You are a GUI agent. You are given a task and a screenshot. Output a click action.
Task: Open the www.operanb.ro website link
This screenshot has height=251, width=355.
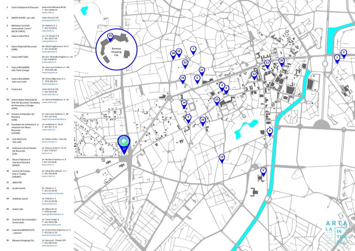point(51,52)
